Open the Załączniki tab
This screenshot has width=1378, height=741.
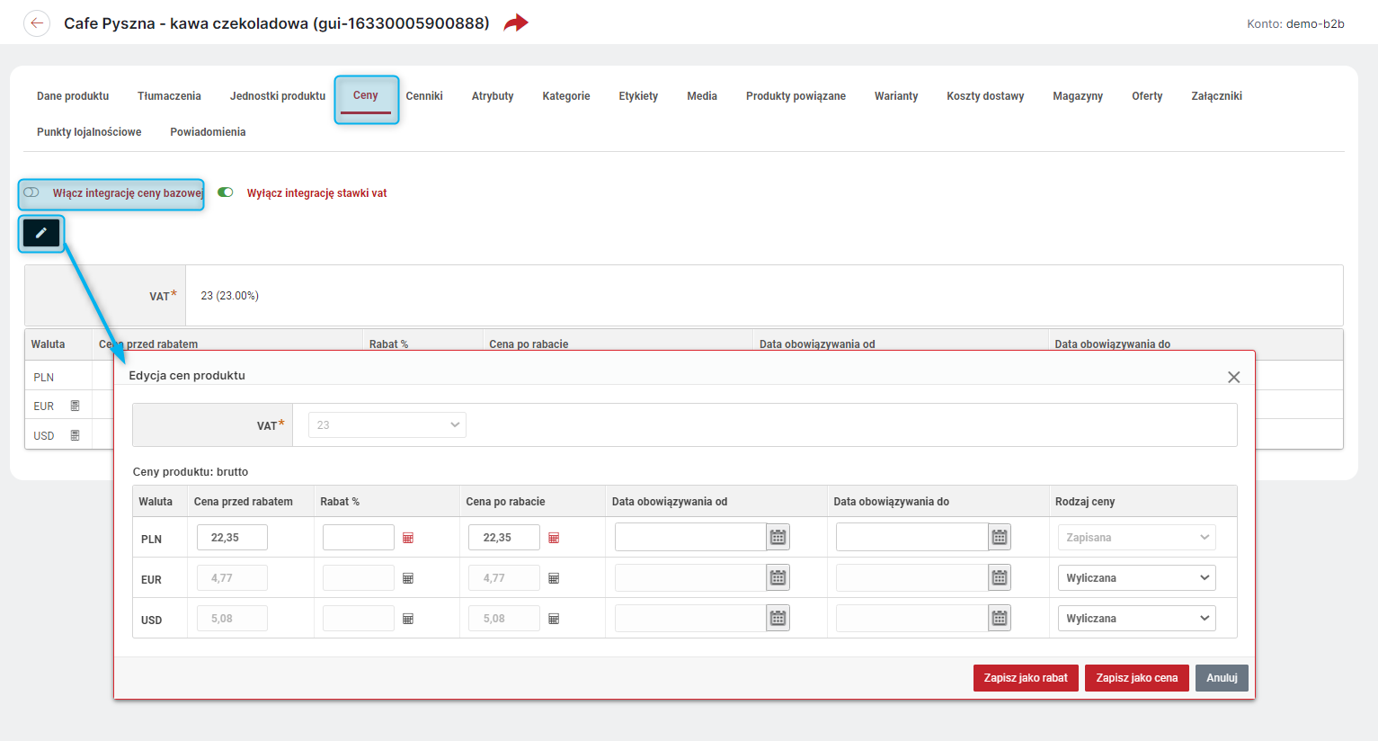pyautogui.click(x=1216, y=96)
